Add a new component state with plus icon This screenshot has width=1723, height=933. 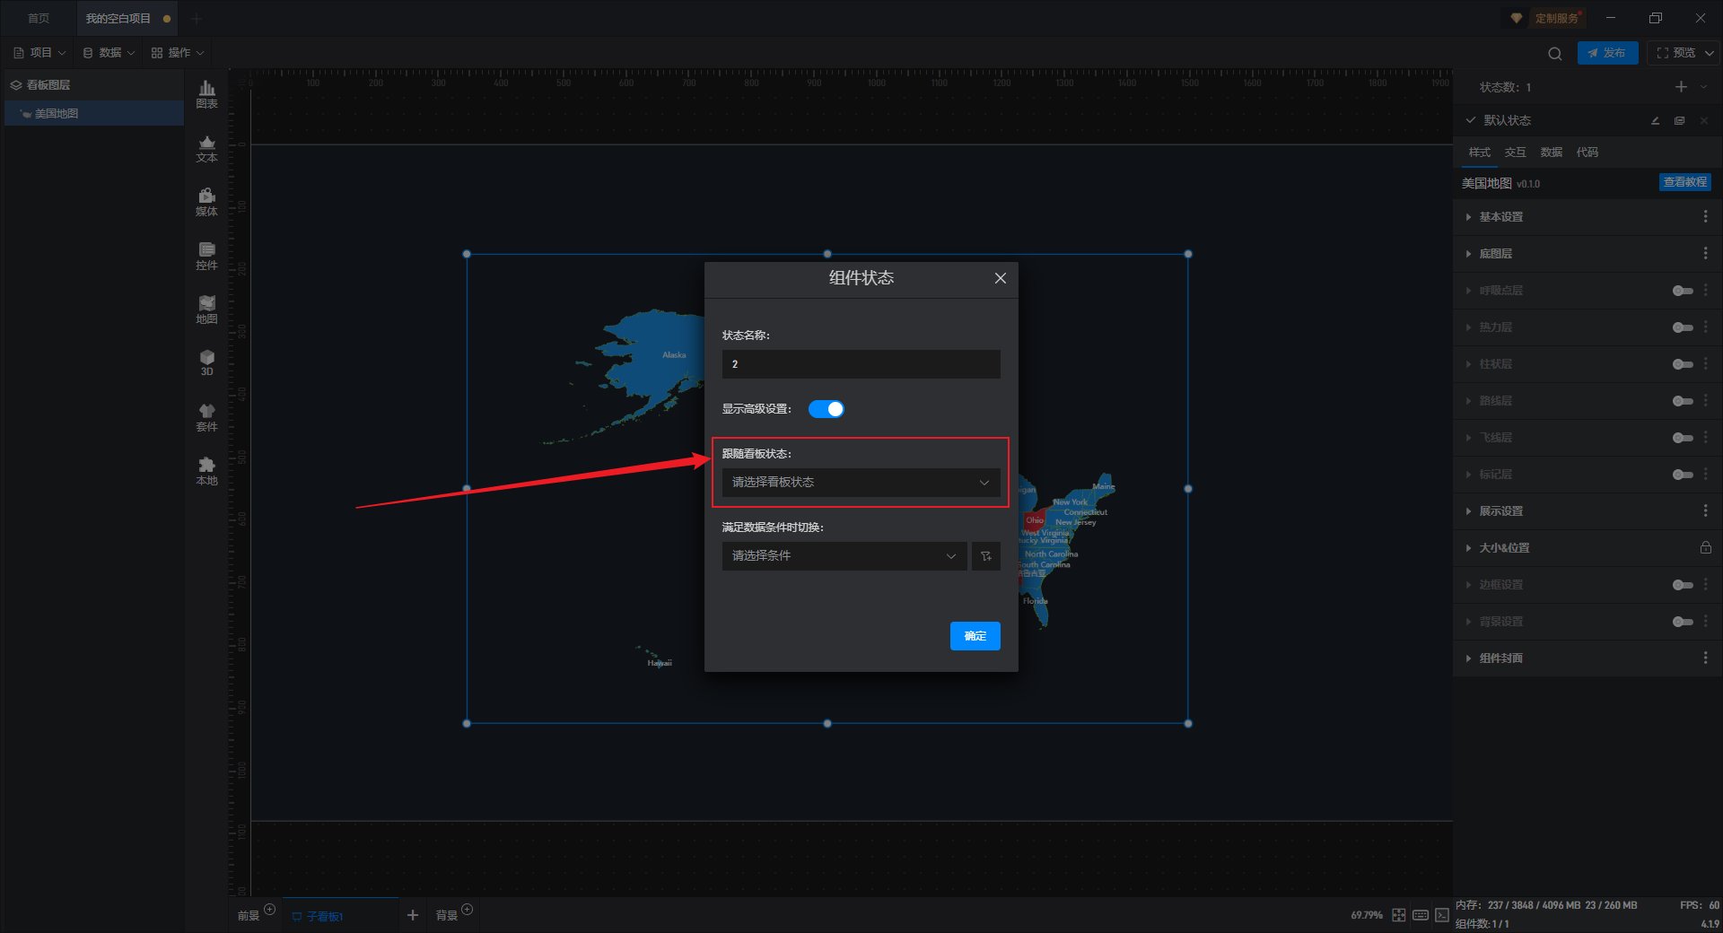(1681, 87)
